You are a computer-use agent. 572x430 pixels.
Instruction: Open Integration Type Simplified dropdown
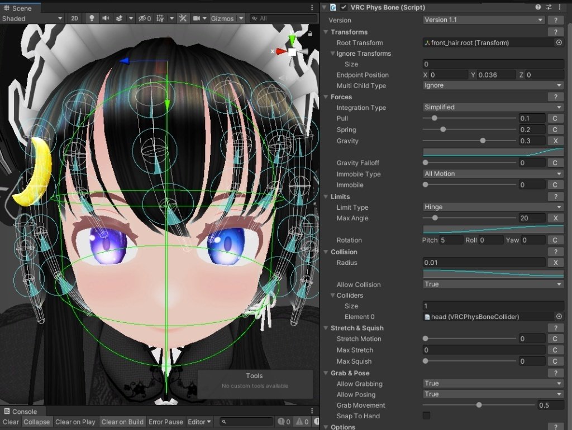coord(493,107)
